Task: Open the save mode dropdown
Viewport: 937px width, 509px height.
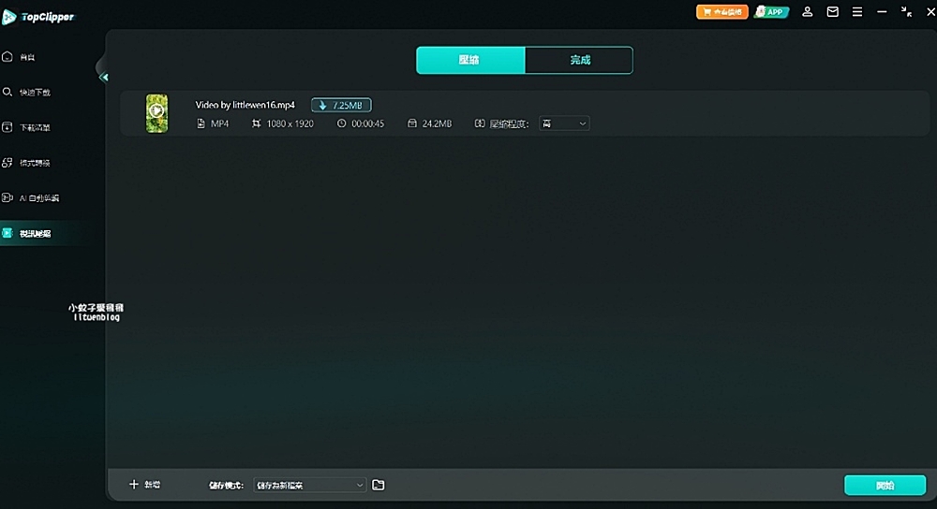Action: click(x=309, y=485)
